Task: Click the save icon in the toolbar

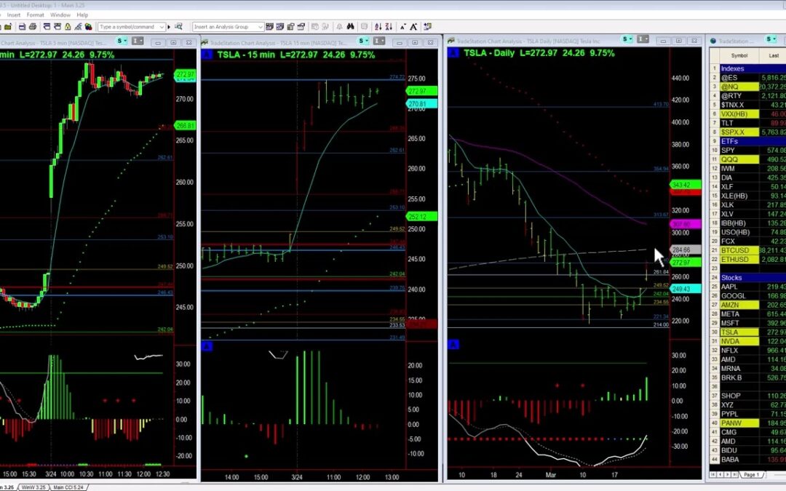Action: 23,27
